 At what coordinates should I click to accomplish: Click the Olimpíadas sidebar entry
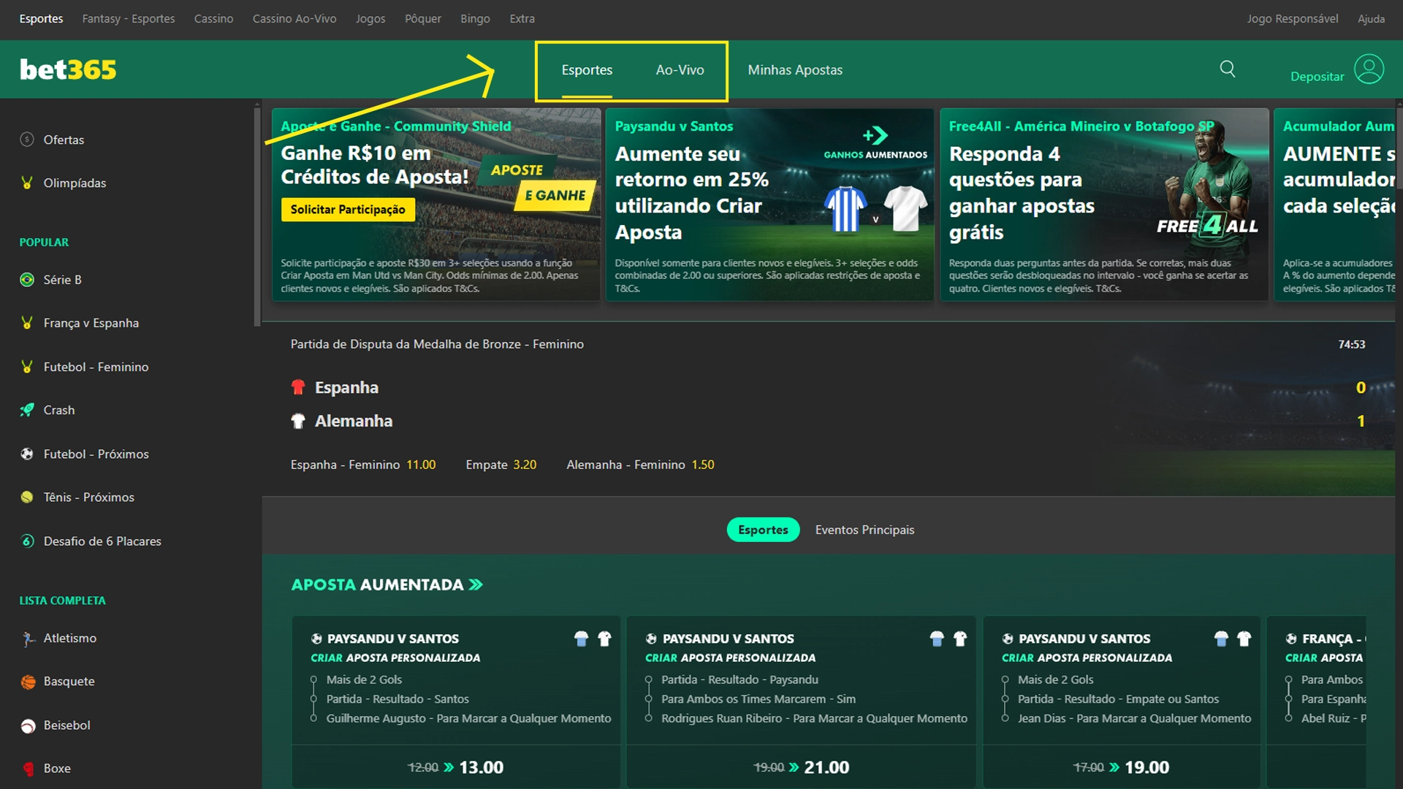(131, 183)
